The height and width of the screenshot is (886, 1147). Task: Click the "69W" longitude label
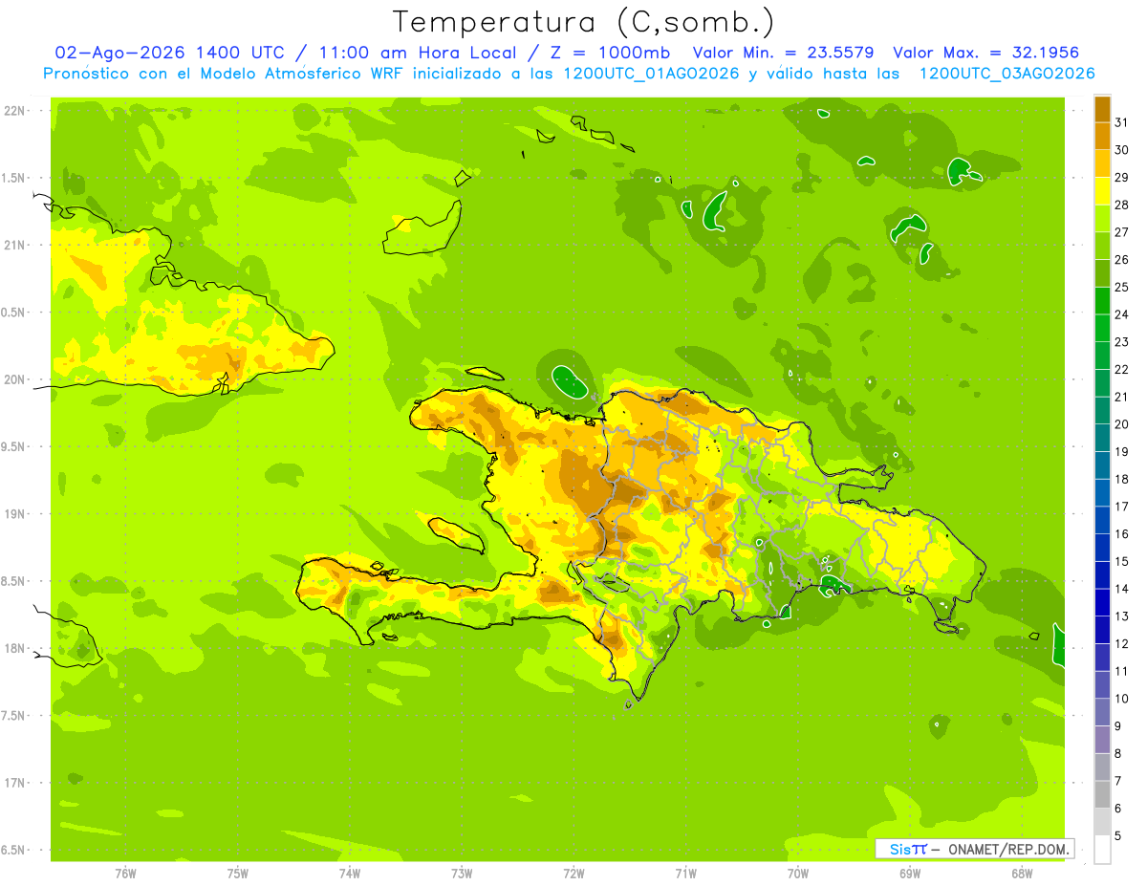[x=910, y=873]
